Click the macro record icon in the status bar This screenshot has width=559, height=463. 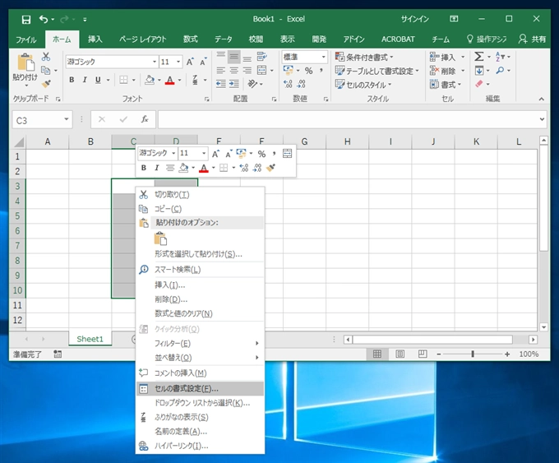pos(58,354)
